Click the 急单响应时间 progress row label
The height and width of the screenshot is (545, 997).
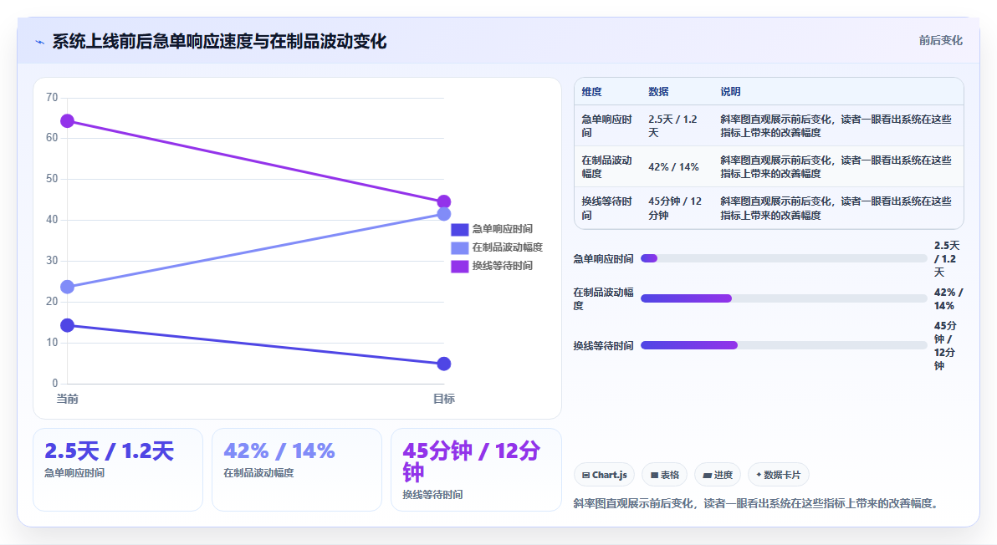tap(603, 258)
